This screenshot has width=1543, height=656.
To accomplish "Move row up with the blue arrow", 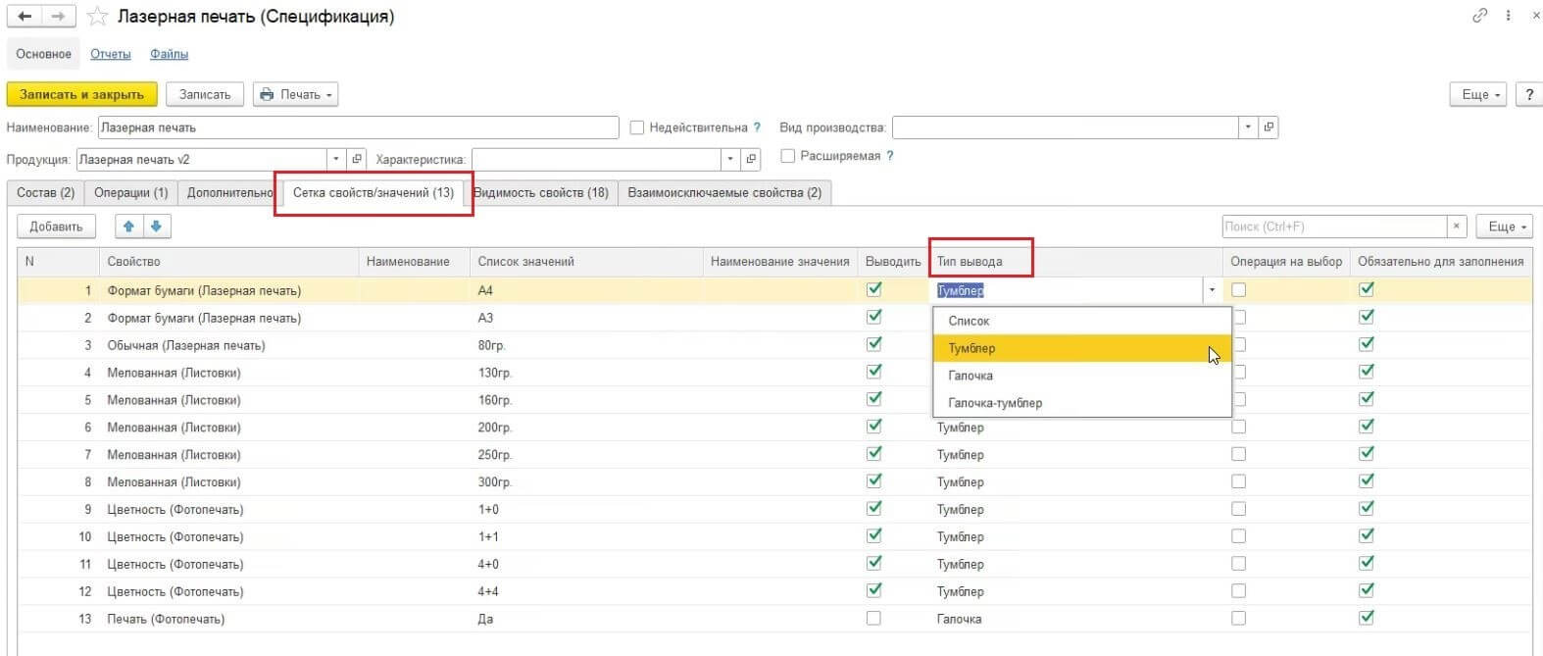I will tap(128, 227).
